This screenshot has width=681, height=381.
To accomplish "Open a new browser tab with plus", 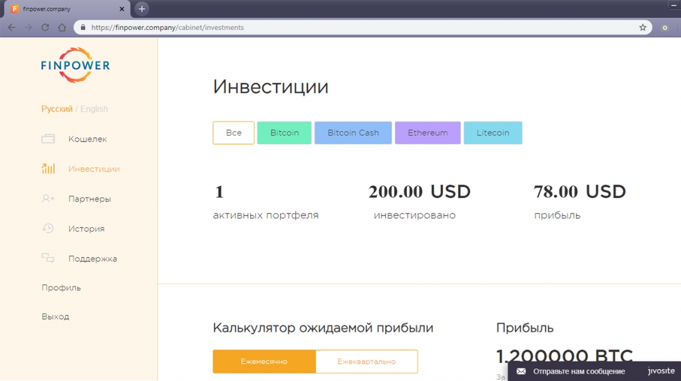I will (x=142, y=9).
